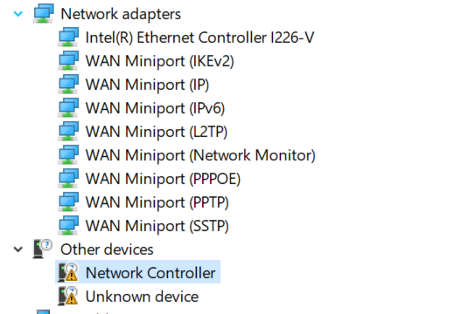Select the Other devices category label
The width and height of the screenshot is (461, 314).
pos(107,249)
